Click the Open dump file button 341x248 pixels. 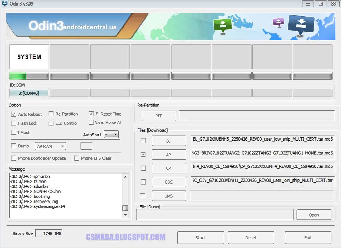(x=314, y=215)
